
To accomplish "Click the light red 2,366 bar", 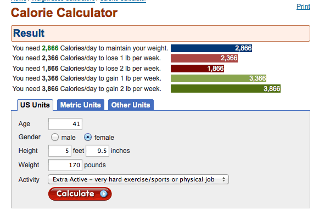I will pos(204,58).
